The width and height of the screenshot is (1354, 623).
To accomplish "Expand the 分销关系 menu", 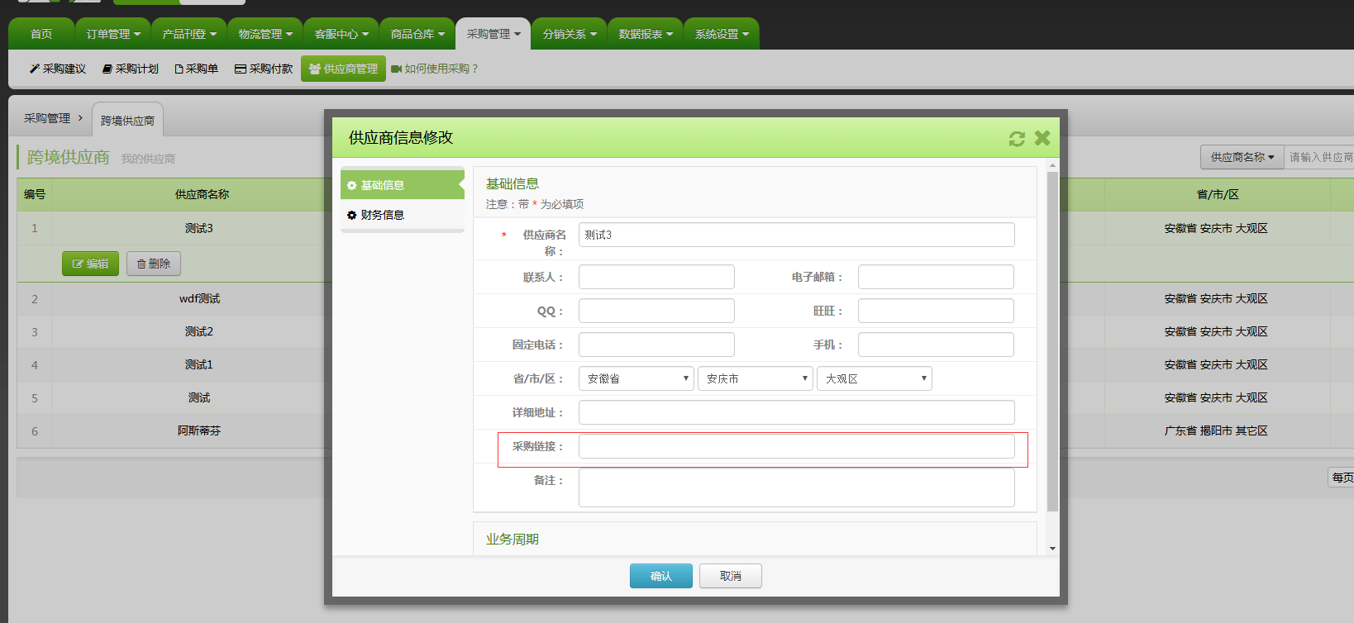I will click(x=570, y=34).
